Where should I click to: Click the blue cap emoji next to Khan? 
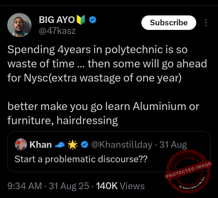59,145
